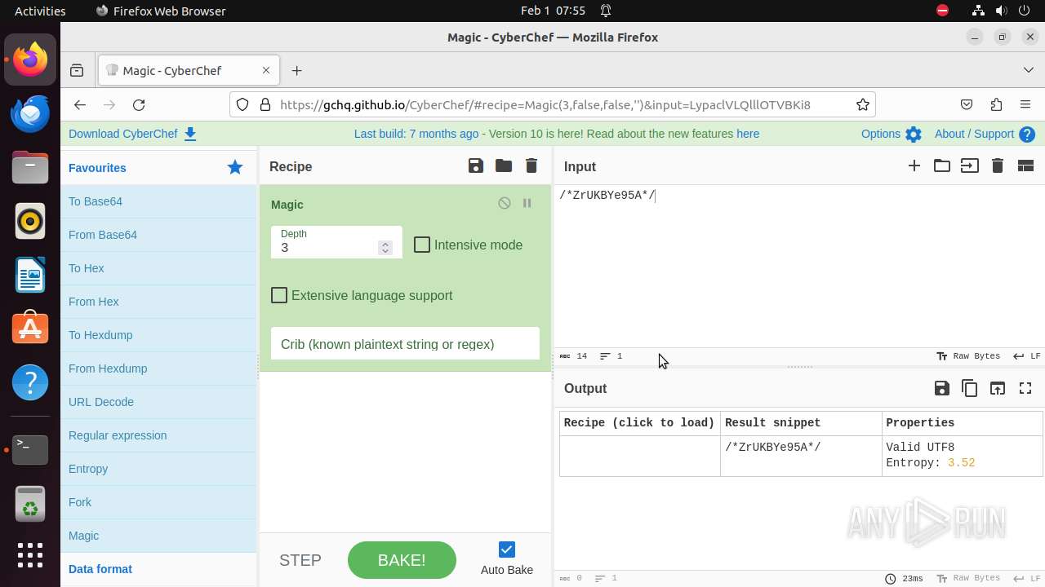This screenshot has height=587, width=1045.
Task: Click the input text area
Action: click(x=799, y=267)
